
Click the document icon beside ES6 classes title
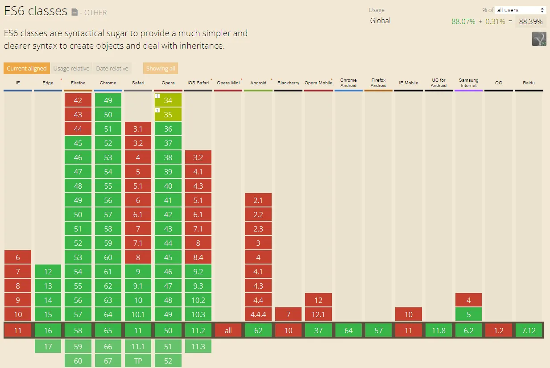point(74,12)
